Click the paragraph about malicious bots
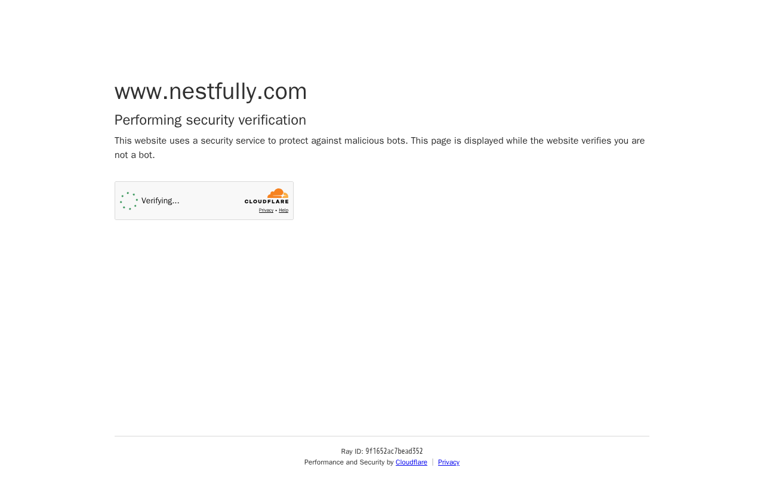764x477 pixels. [x=380, y=141]
